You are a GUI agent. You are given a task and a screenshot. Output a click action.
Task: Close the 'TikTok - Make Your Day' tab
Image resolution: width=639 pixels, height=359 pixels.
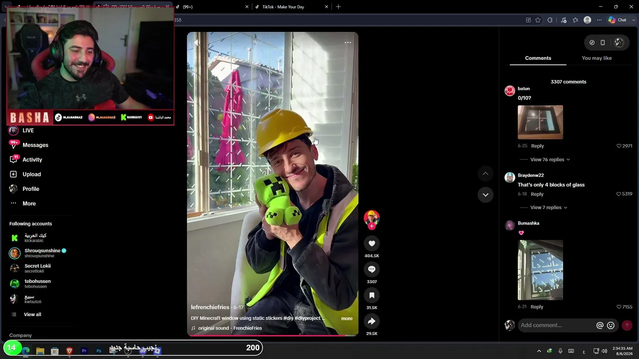pyautogui.click(x=326, y=7)
